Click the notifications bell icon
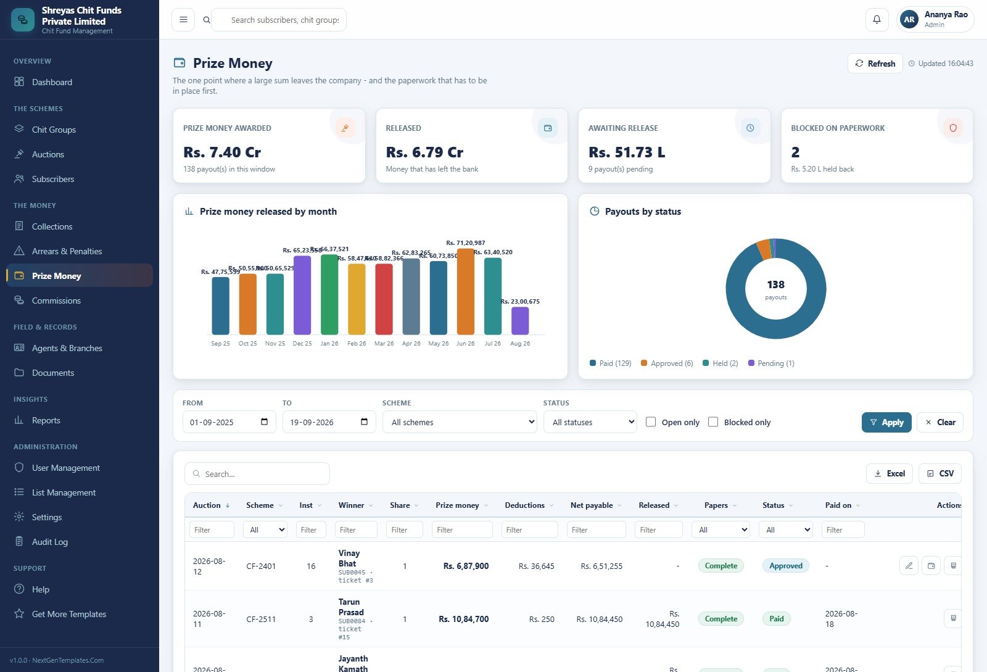This screenshot has height=672, width=987. click(877, 20)
